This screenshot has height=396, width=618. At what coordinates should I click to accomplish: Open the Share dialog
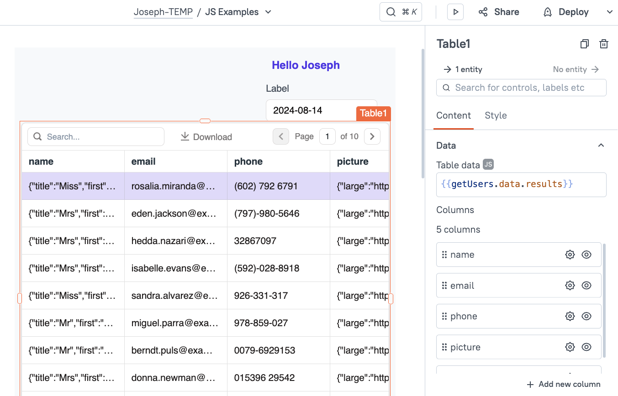point(499,12)
